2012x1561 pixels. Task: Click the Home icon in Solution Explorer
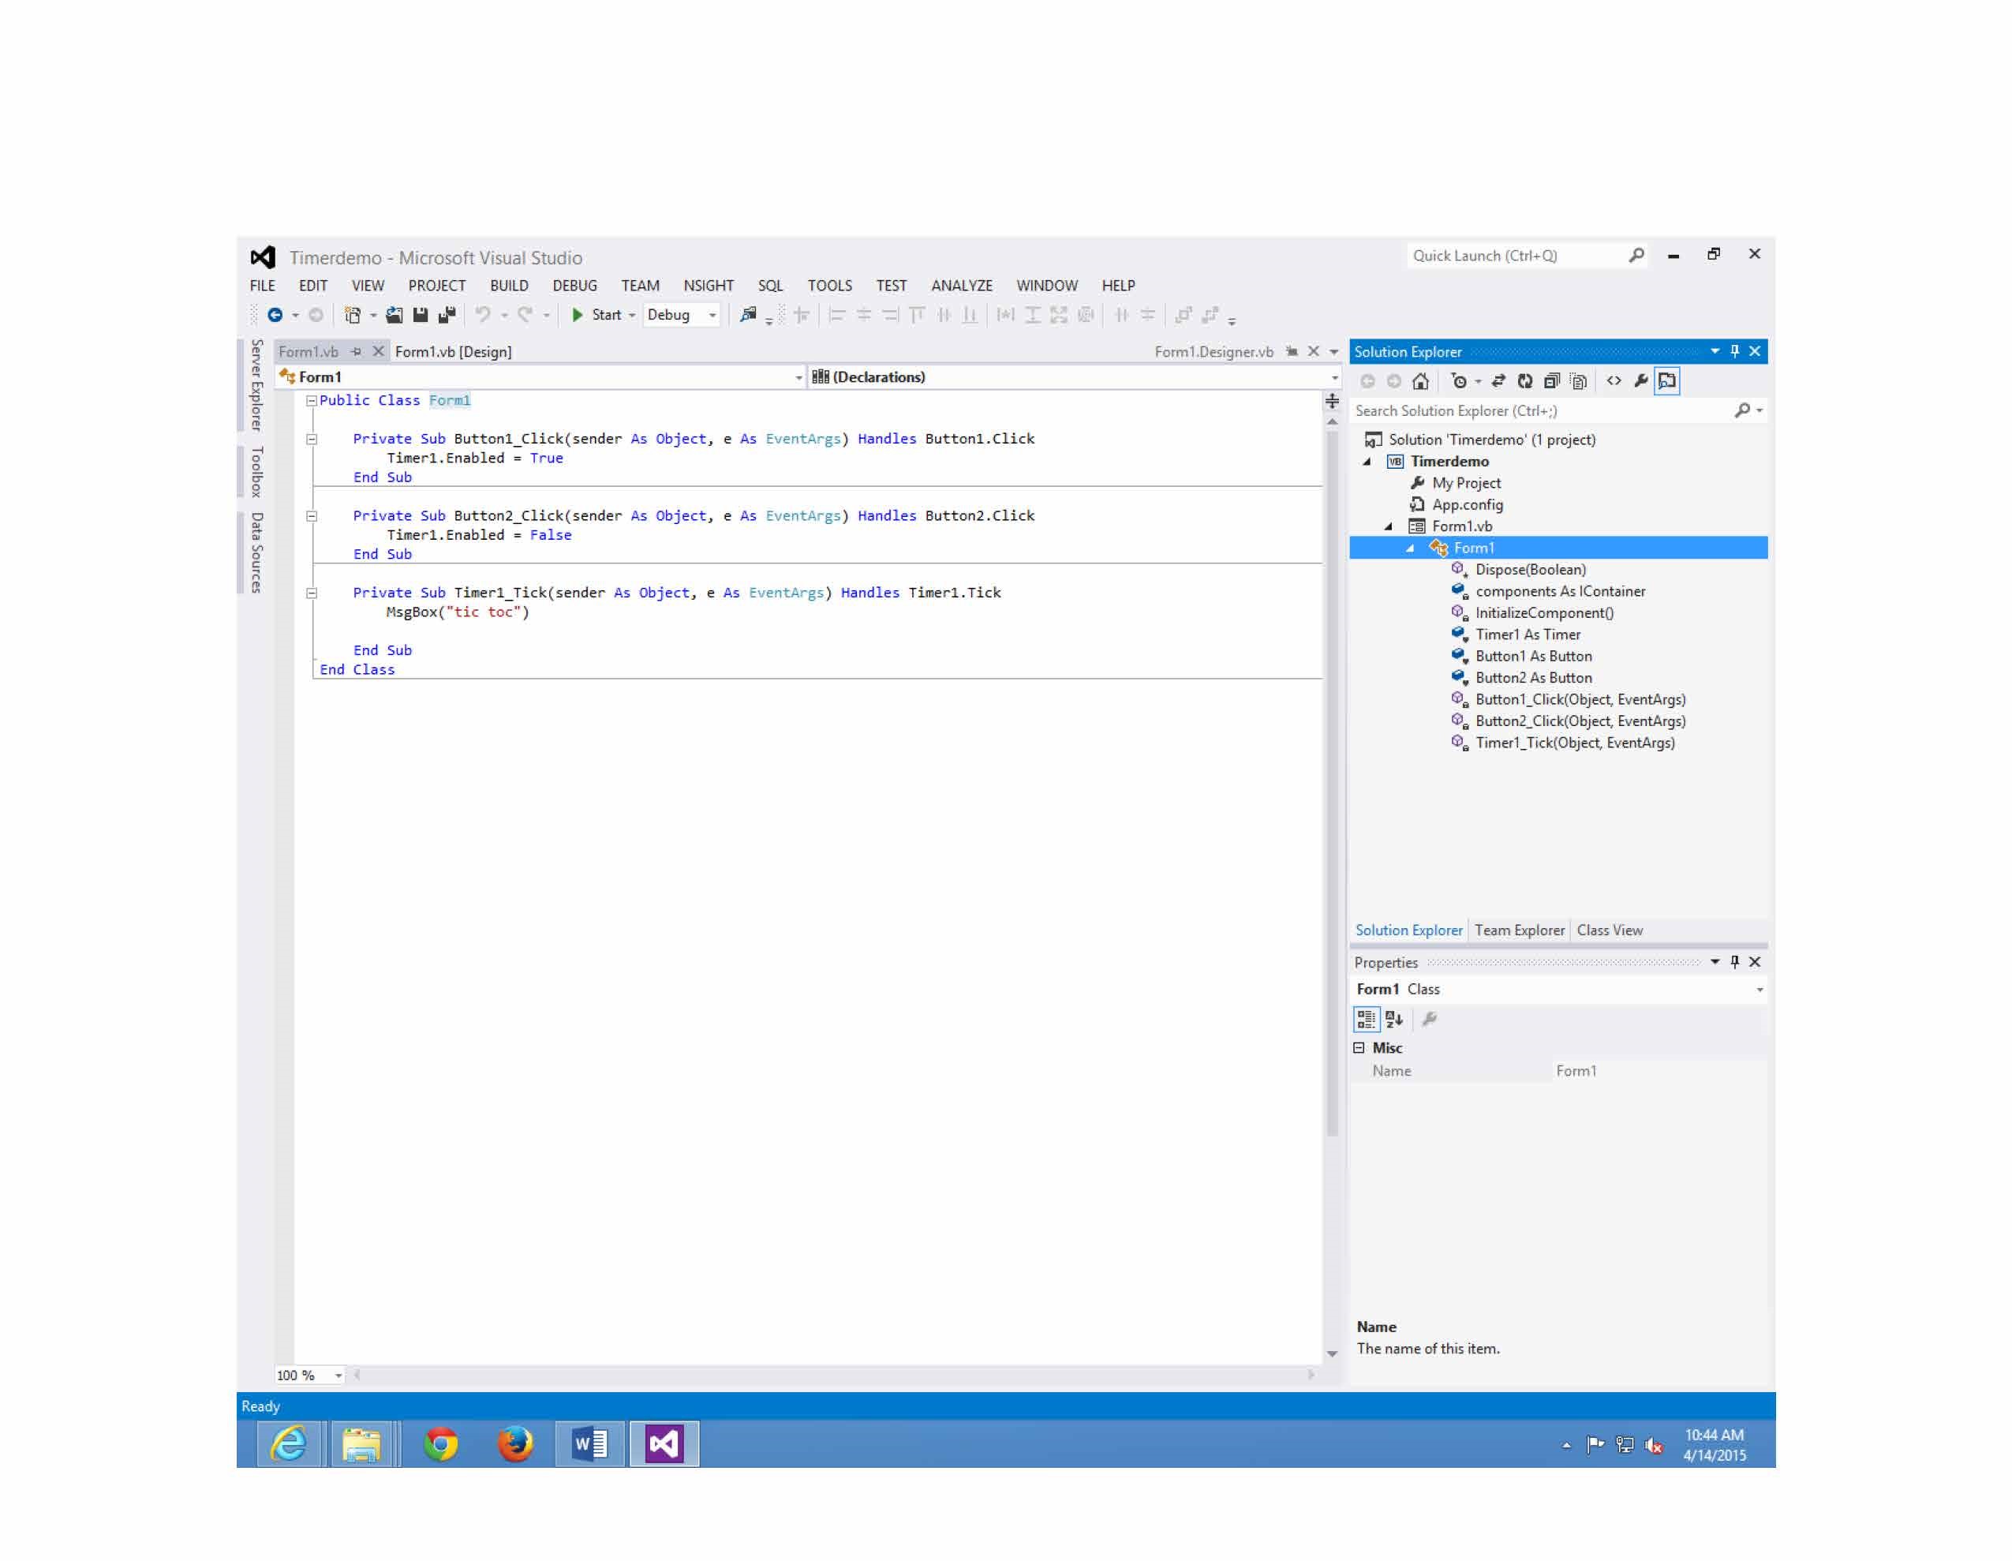1420,381
